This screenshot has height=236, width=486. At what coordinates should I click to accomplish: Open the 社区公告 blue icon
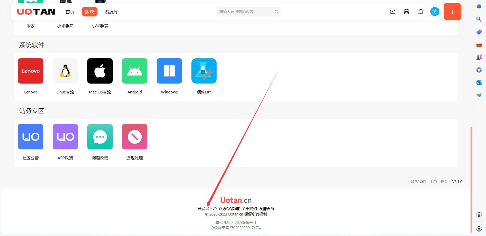(x=31, y=137)
